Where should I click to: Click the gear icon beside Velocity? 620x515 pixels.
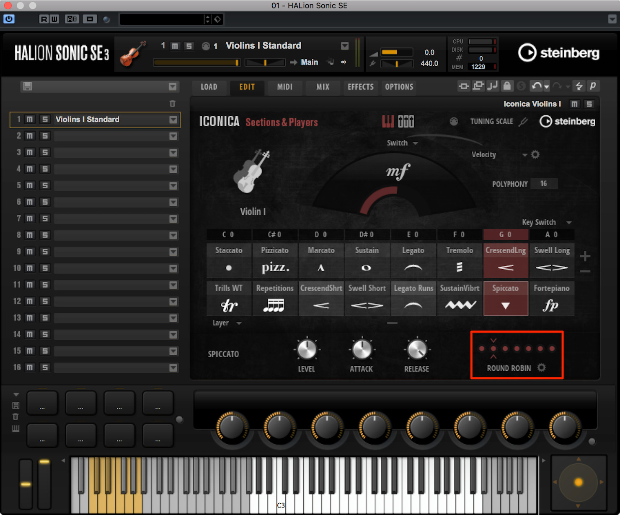(535, 154)
